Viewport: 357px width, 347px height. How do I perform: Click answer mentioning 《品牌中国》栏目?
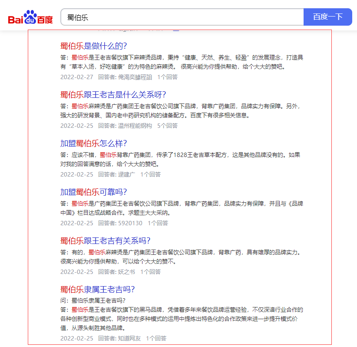coord(182,208)
